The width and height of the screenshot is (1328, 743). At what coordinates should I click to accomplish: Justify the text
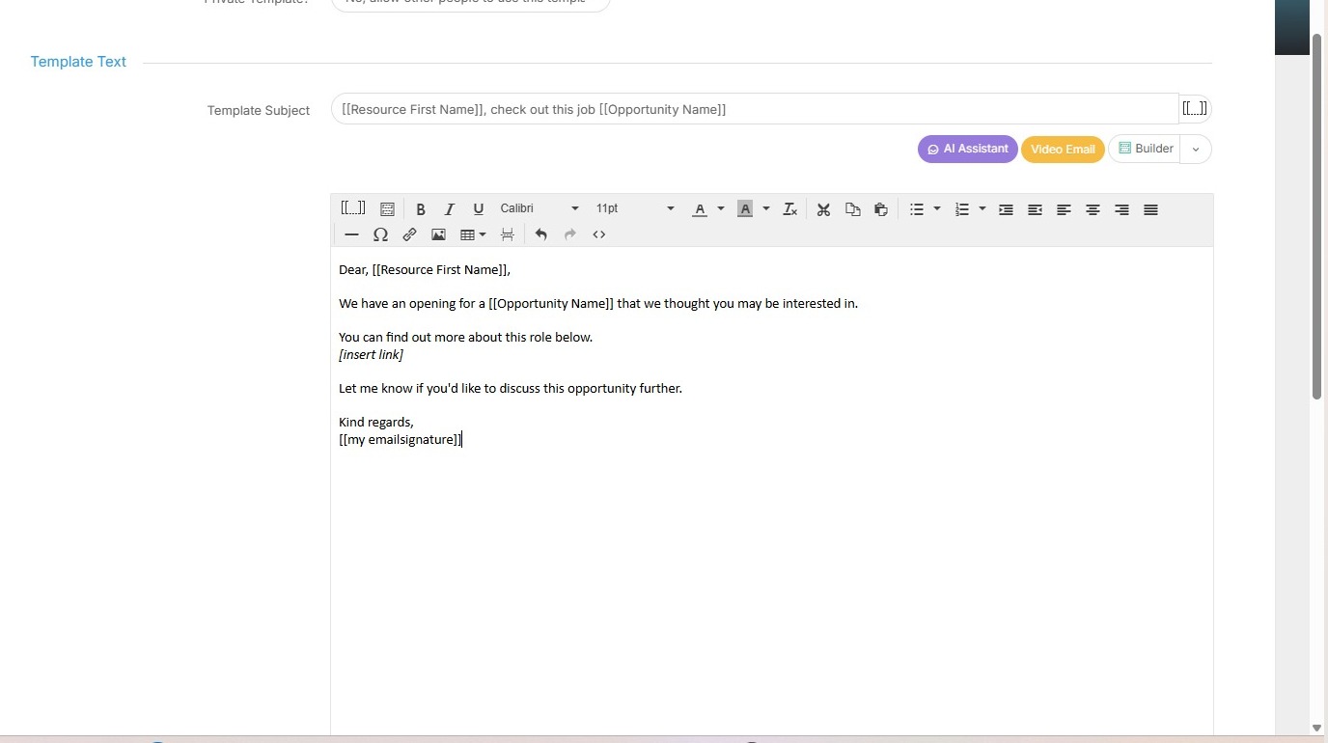(x=1150, y=209)
